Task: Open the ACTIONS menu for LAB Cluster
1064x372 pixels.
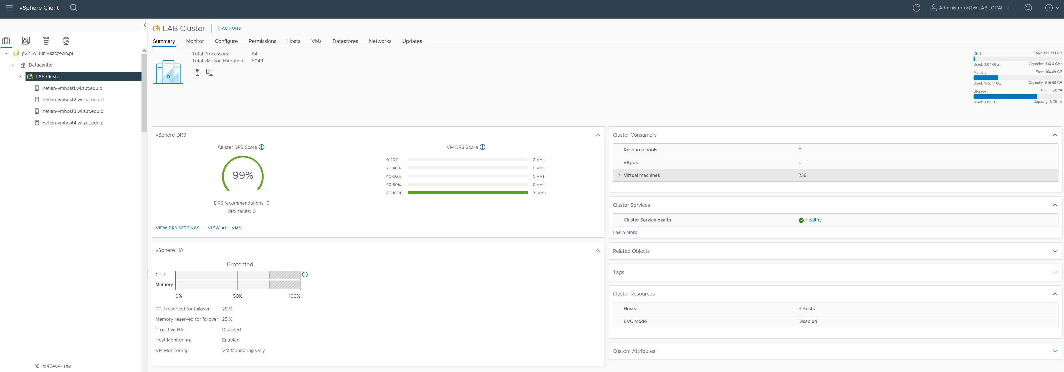Action: tap(229, 29)
